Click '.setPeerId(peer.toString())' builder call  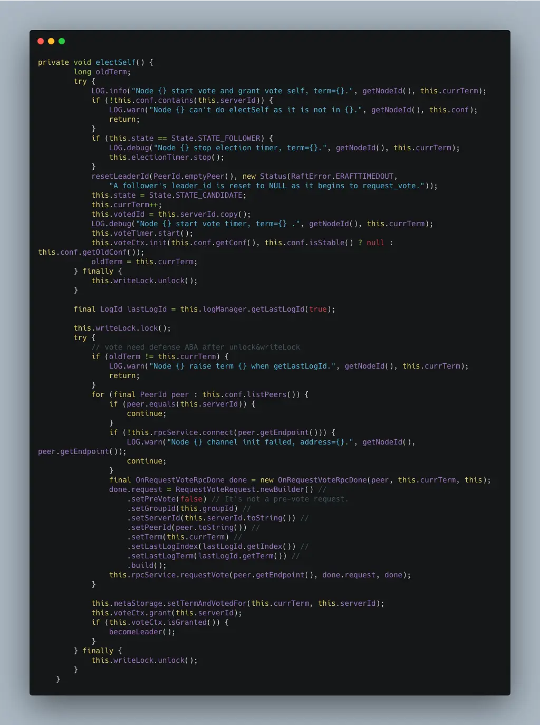click(x=187, y=527)
